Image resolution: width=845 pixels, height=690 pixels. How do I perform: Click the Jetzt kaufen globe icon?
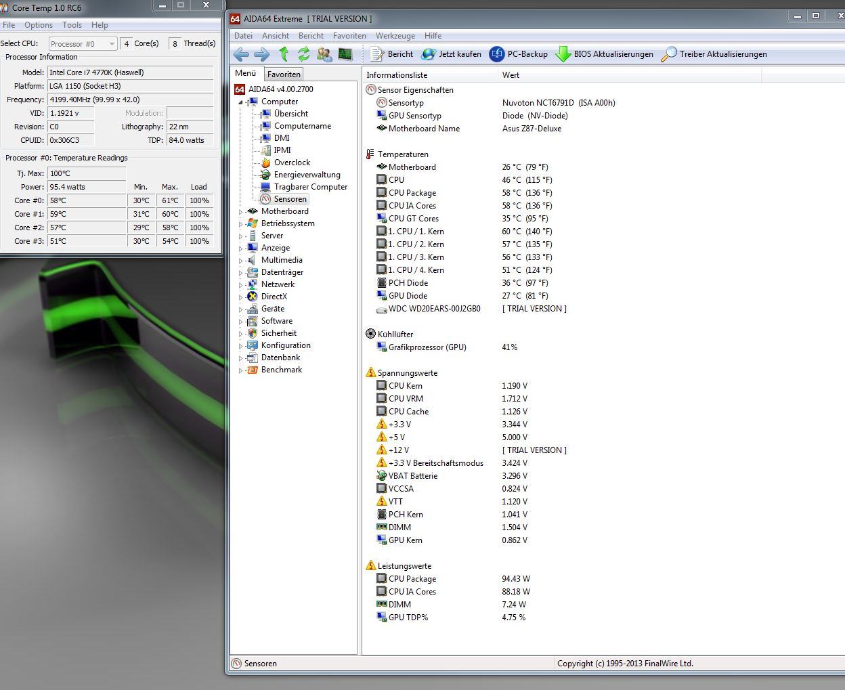point(429,54)
